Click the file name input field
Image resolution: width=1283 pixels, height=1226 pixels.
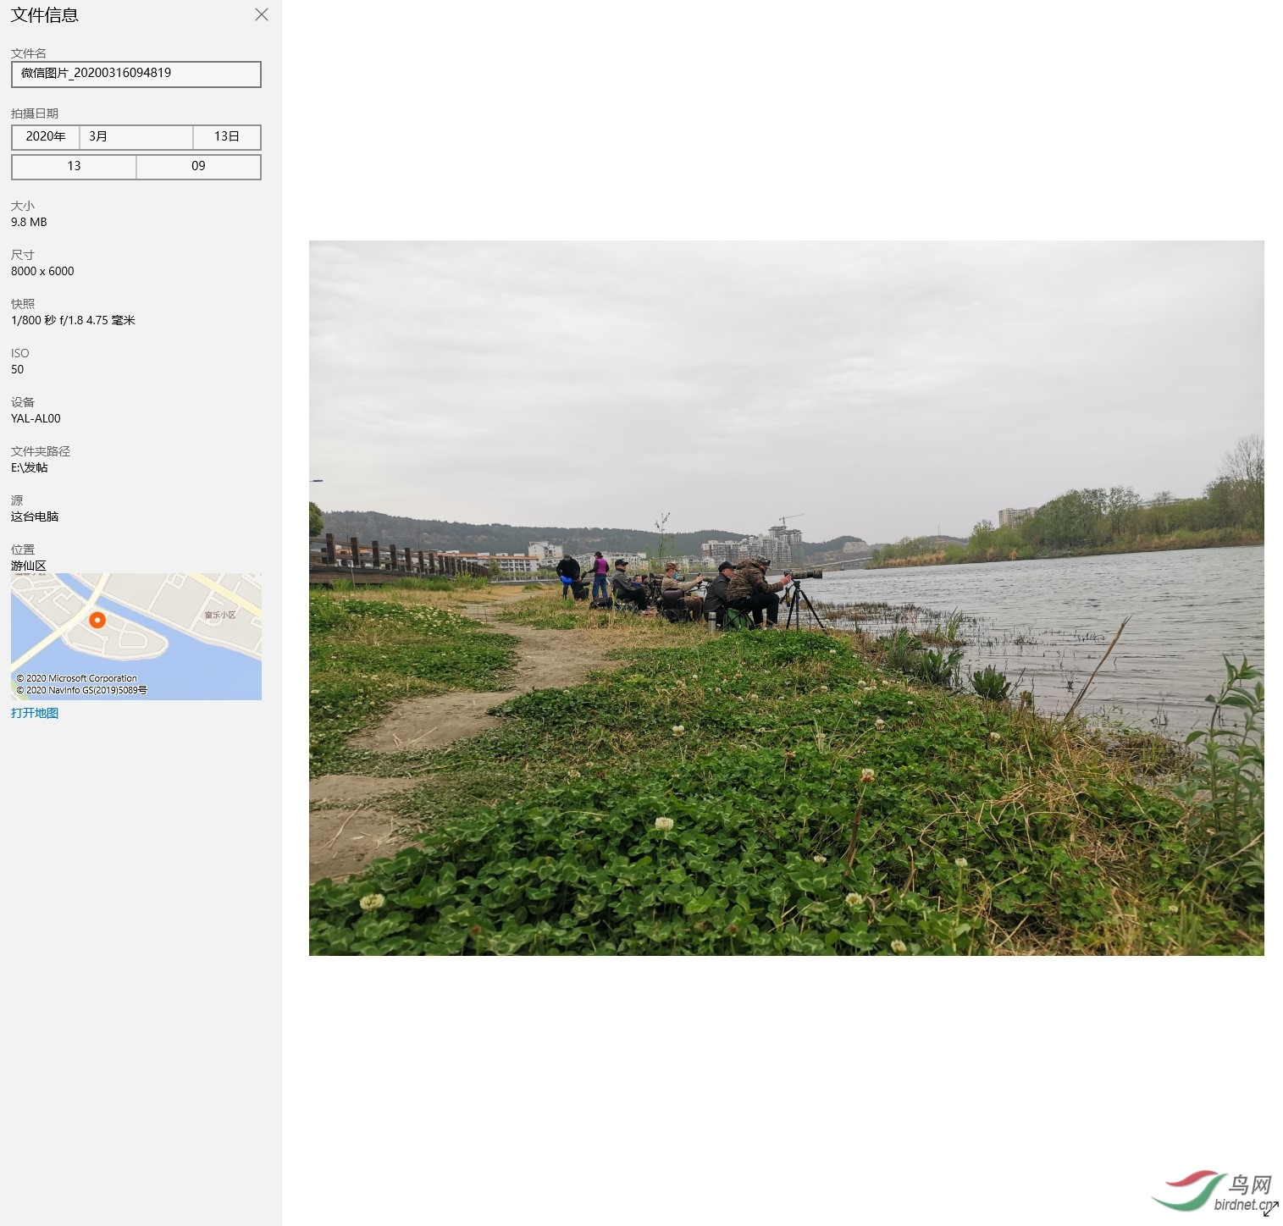[136, 74]
